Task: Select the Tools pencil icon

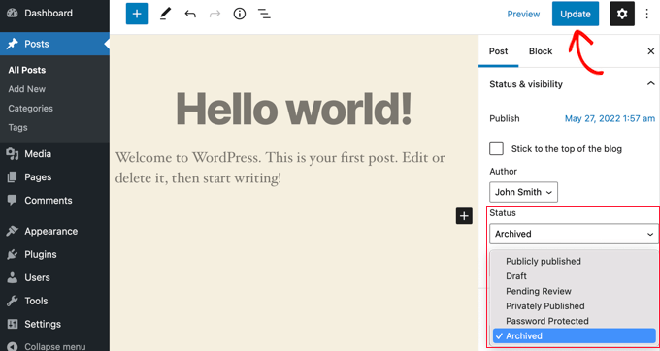Action: click(165, 14)
